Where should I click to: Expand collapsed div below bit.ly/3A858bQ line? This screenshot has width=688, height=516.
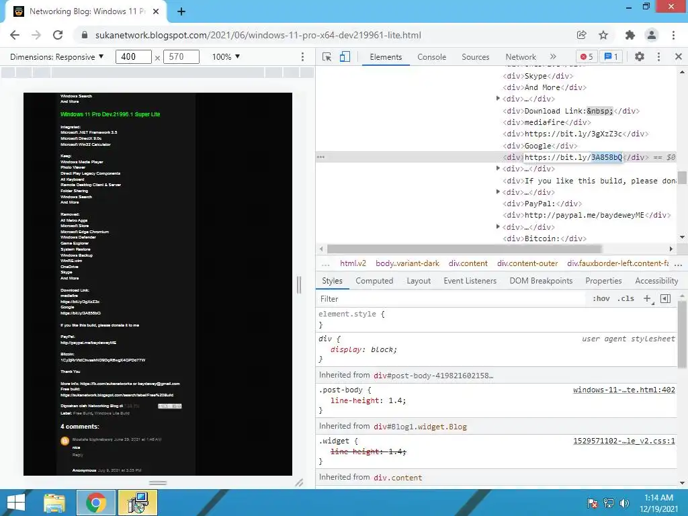tap(498, 168)
